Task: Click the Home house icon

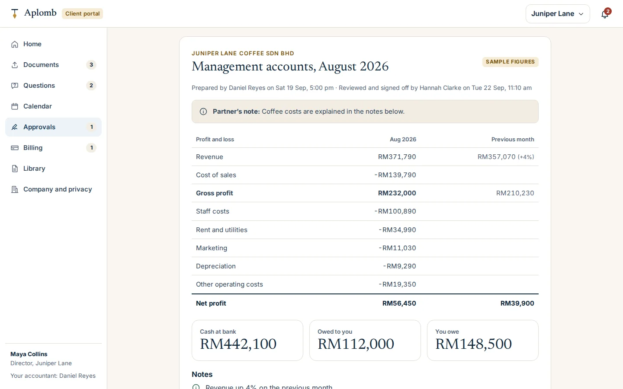Action: 15,44
